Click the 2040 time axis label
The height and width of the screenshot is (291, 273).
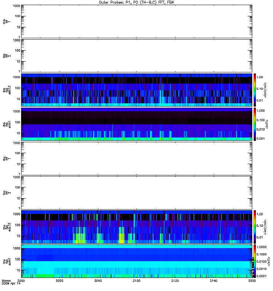tap(98, 280)
